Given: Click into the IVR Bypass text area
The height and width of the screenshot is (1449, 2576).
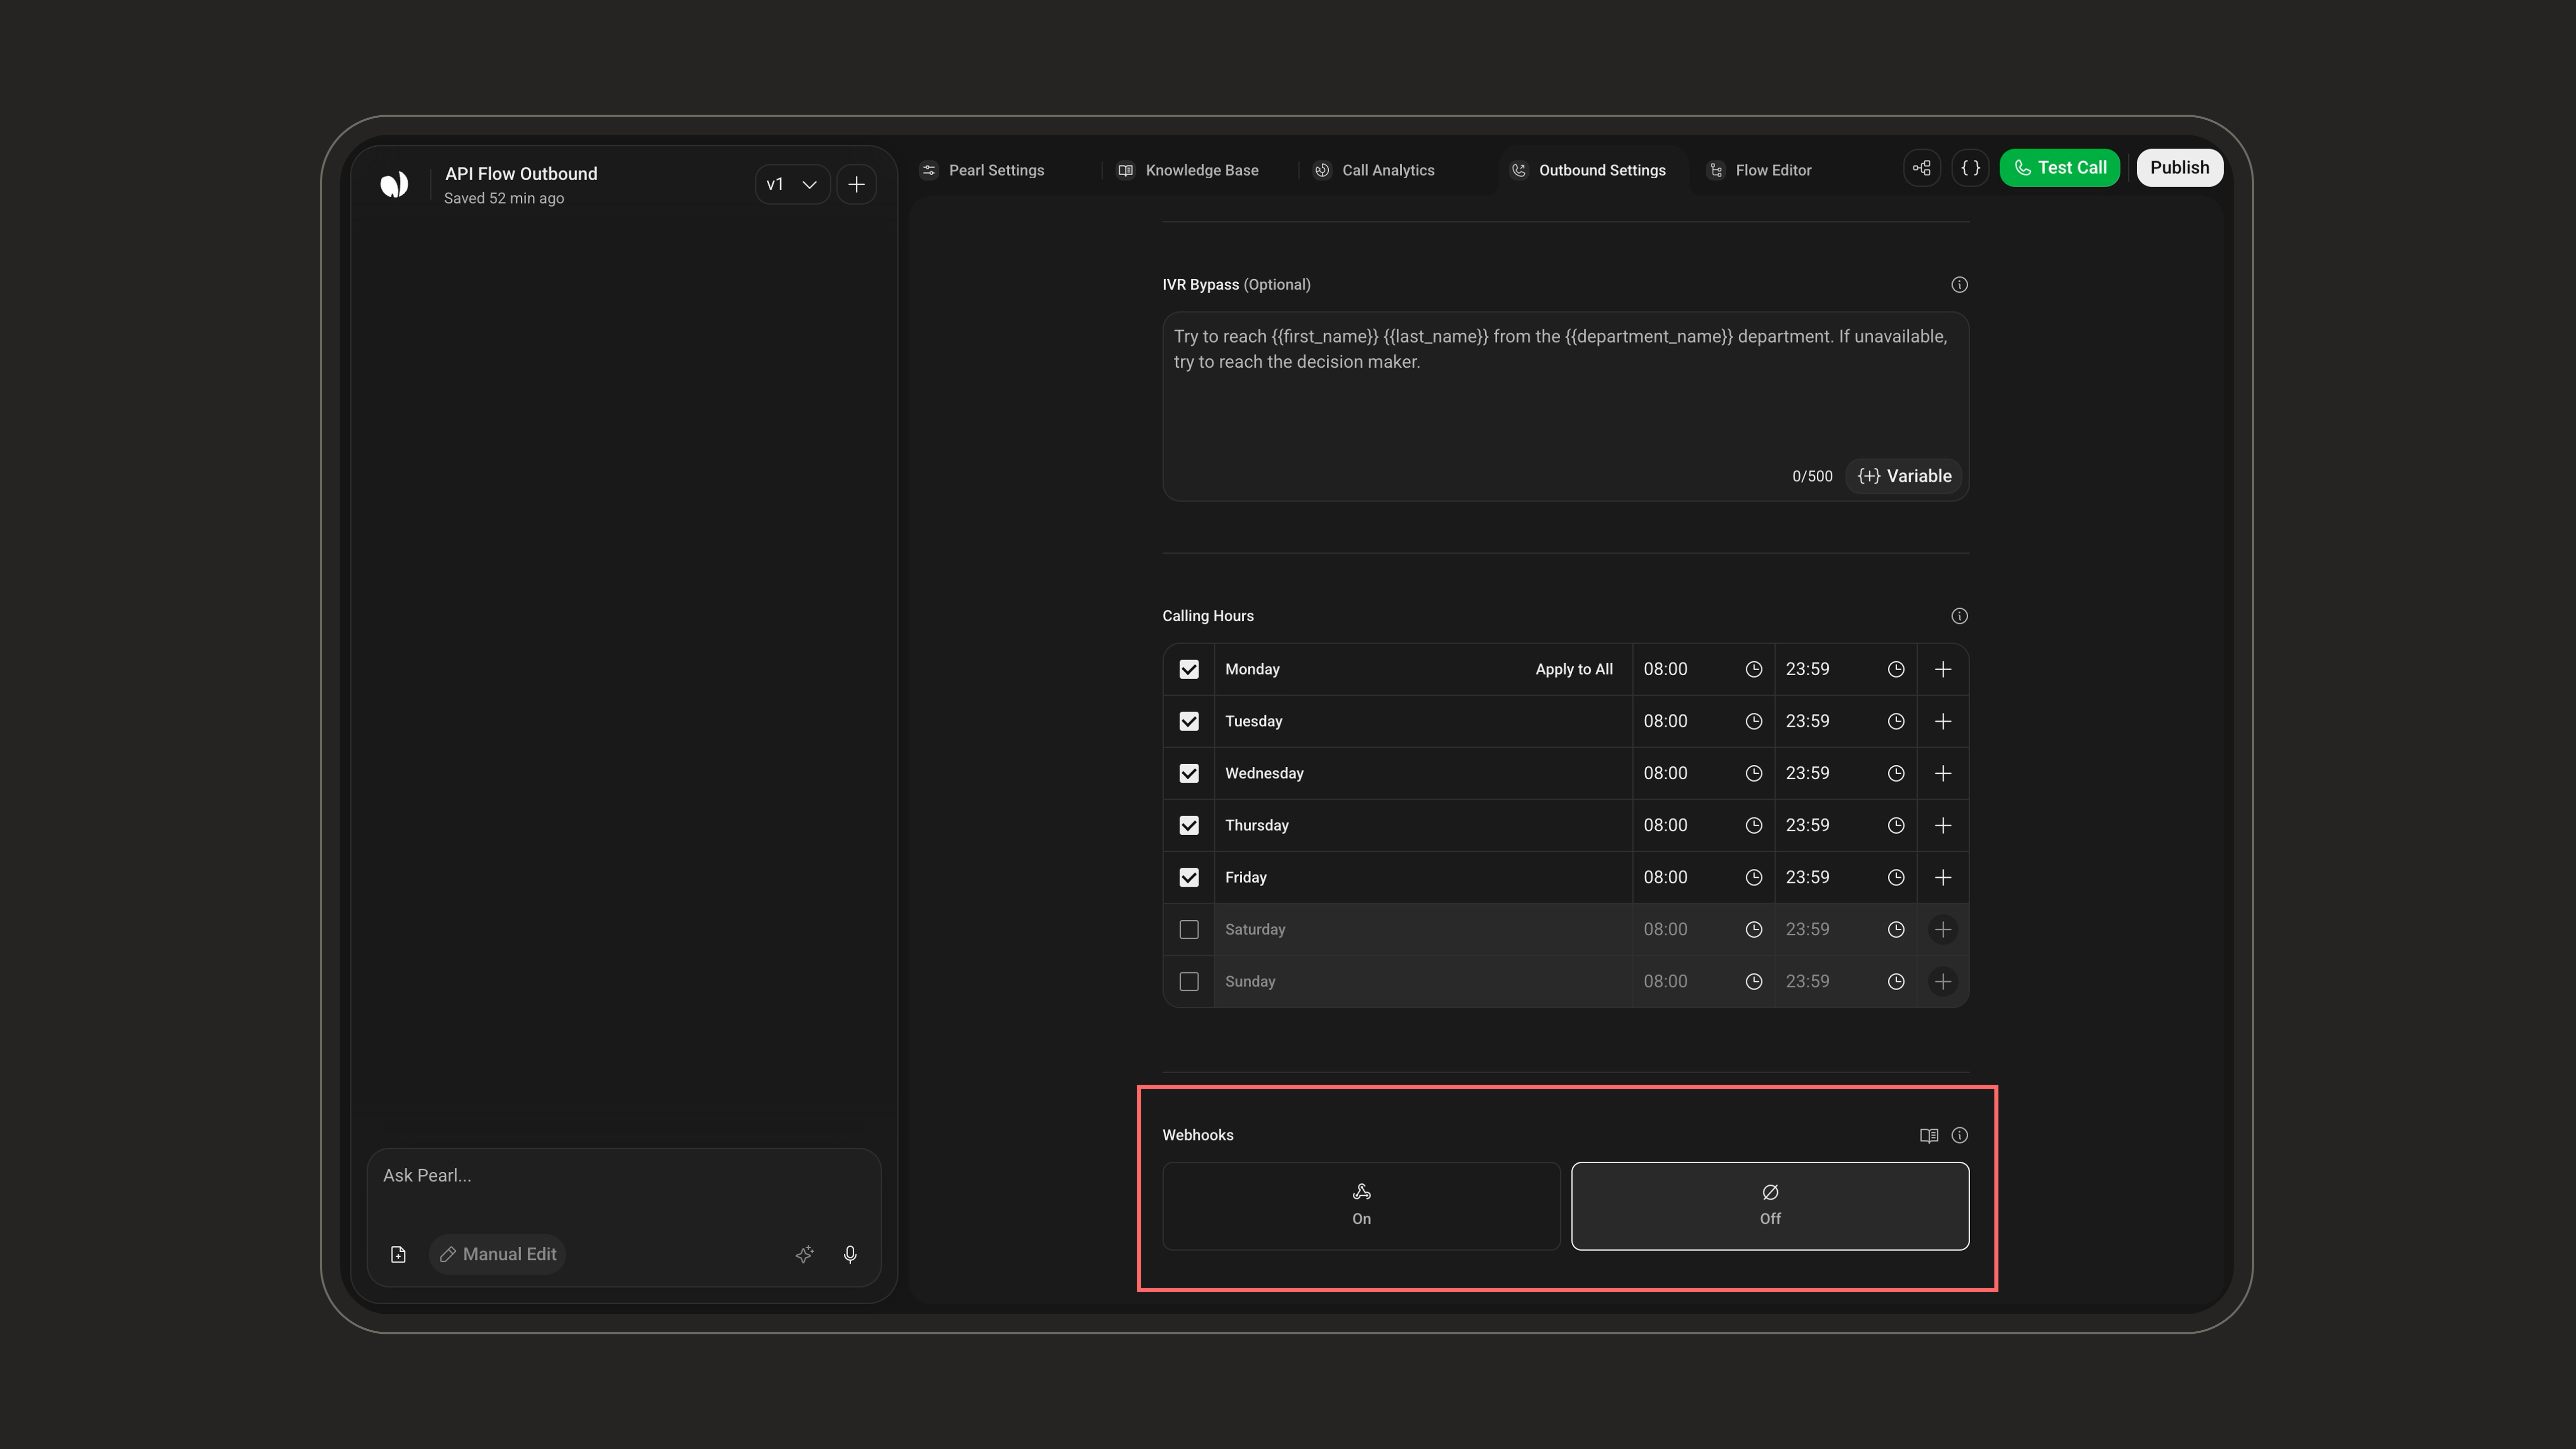Looking at the screenshot, I should coord(1565,406).
